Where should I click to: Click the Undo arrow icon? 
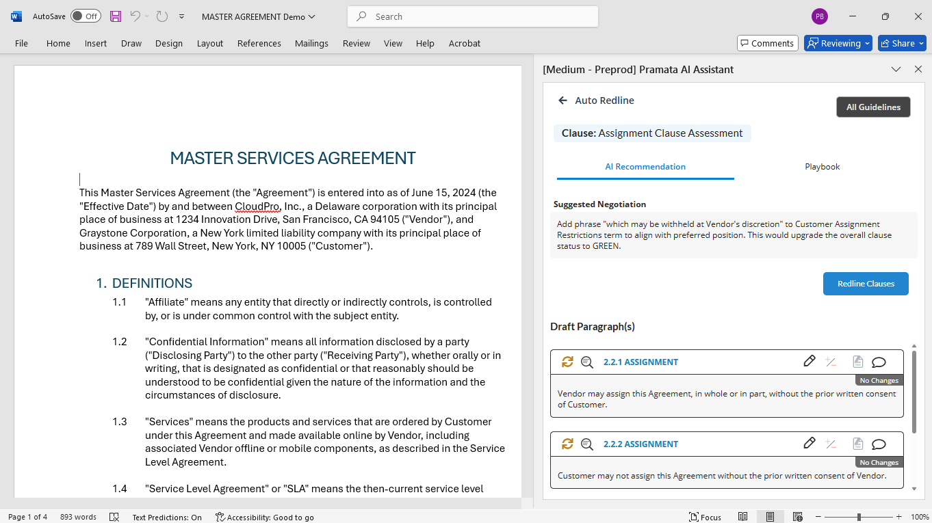tap(135, 16)
